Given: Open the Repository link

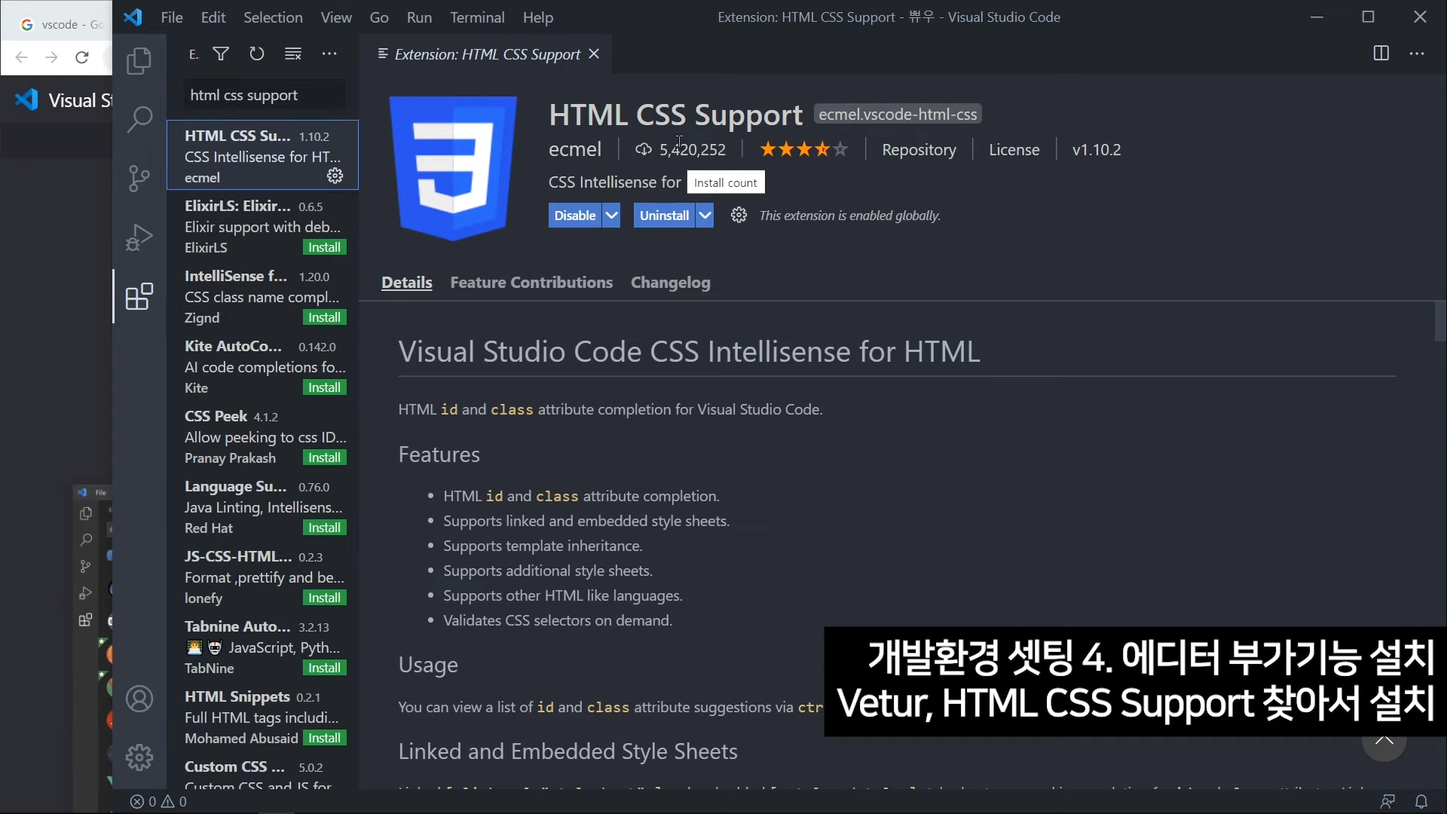Looking at the screenshot, I should pyautogui.click(x=919, y=150).
